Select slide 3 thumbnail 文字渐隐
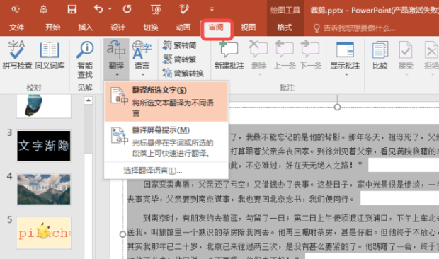The width and height of the screenshot is (439, 259). [x=44, y=146]
